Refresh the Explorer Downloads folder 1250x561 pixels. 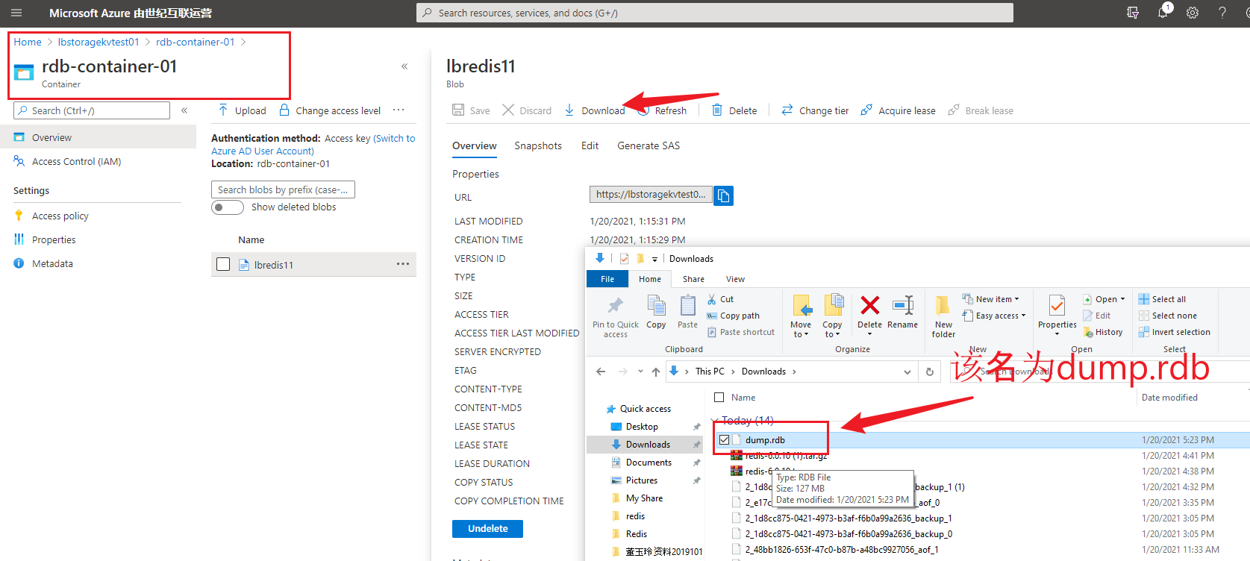point(930,372)
